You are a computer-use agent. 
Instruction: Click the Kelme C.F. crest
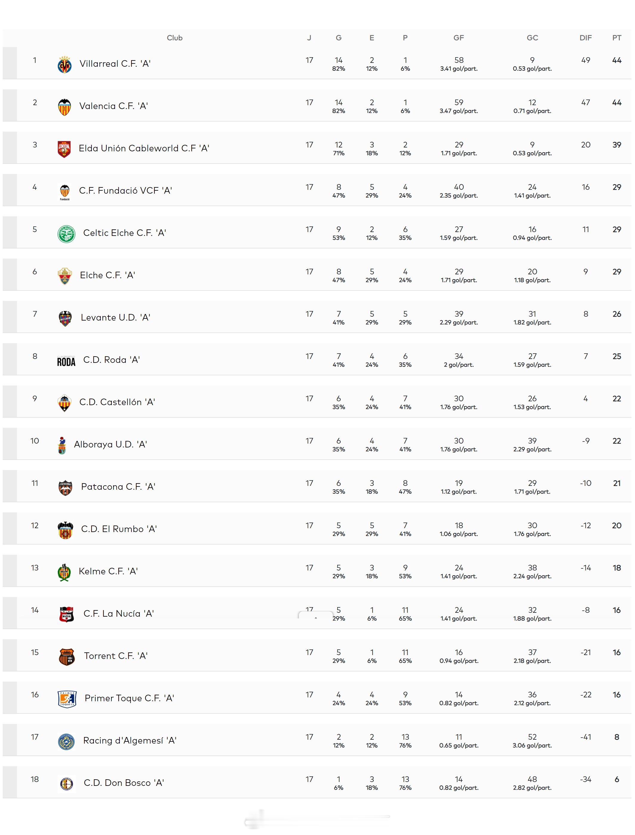click(64, 573)
